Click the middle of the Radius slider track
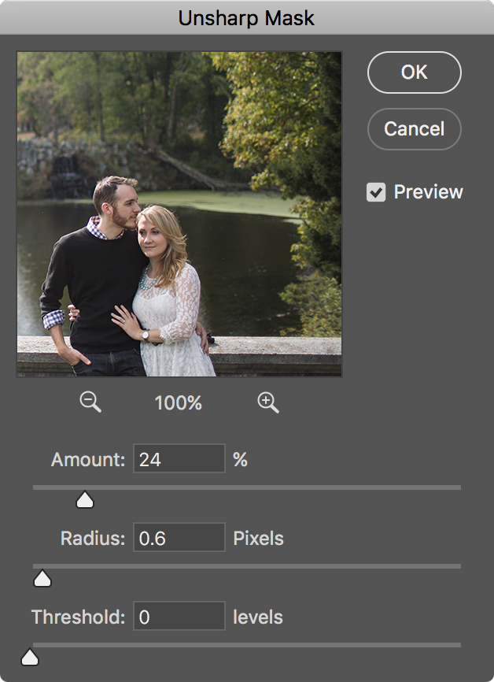The width and height of the screenshot is (494, 682). click(x=247, y=566)
